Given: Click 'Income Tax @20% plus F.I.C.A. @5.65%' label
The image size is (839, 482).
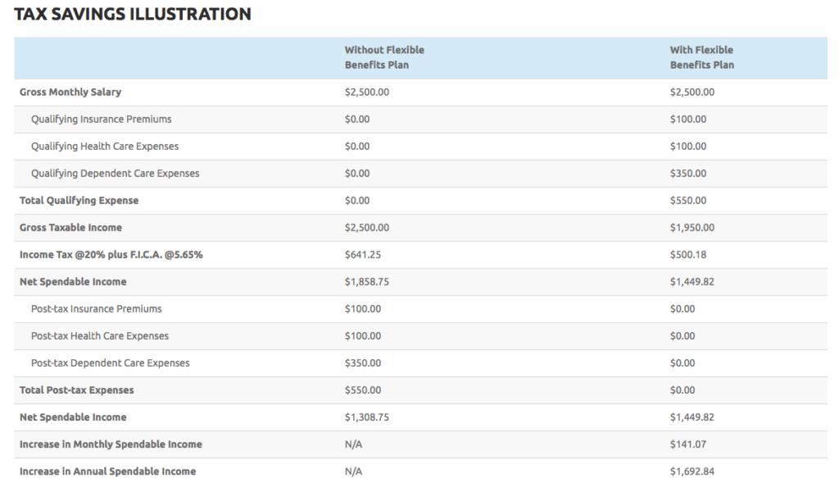Looking at the screenshot, I should pos(111,255).
